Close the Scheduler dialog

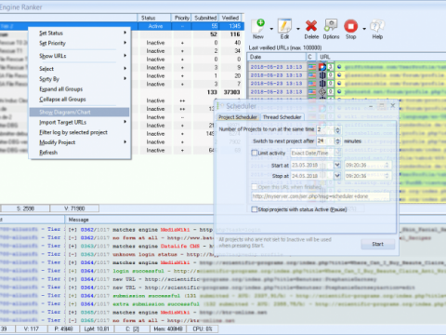(x=393, y=106)
